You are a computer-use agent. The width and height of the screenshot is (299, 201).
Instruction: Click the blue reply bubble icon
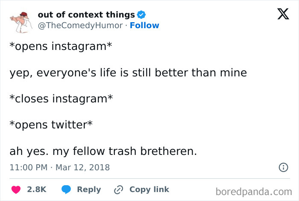coord(66,189)
